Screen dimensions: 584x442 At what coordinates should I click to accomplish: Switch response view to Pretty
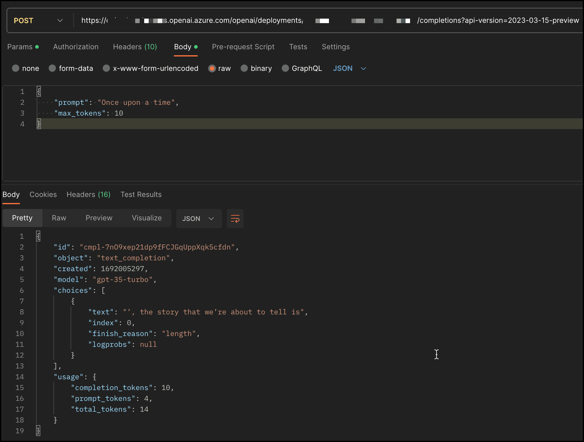click(22, 218)
